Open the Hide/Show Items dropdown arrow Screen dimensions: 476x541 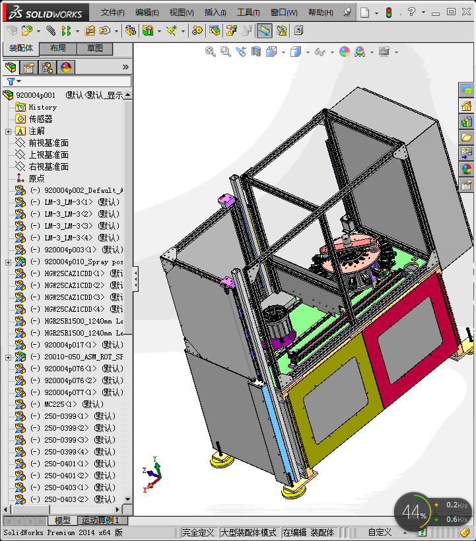(x=332, y=52)
